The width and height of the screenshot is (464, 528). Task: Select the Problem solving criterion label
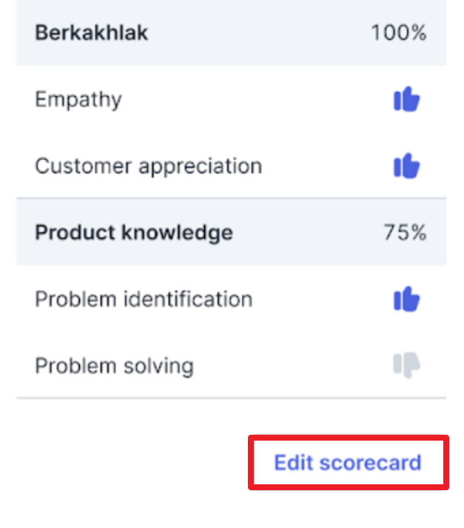115,367
